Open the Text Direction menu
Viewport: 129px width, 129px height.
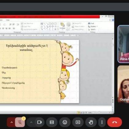[27, 23]
